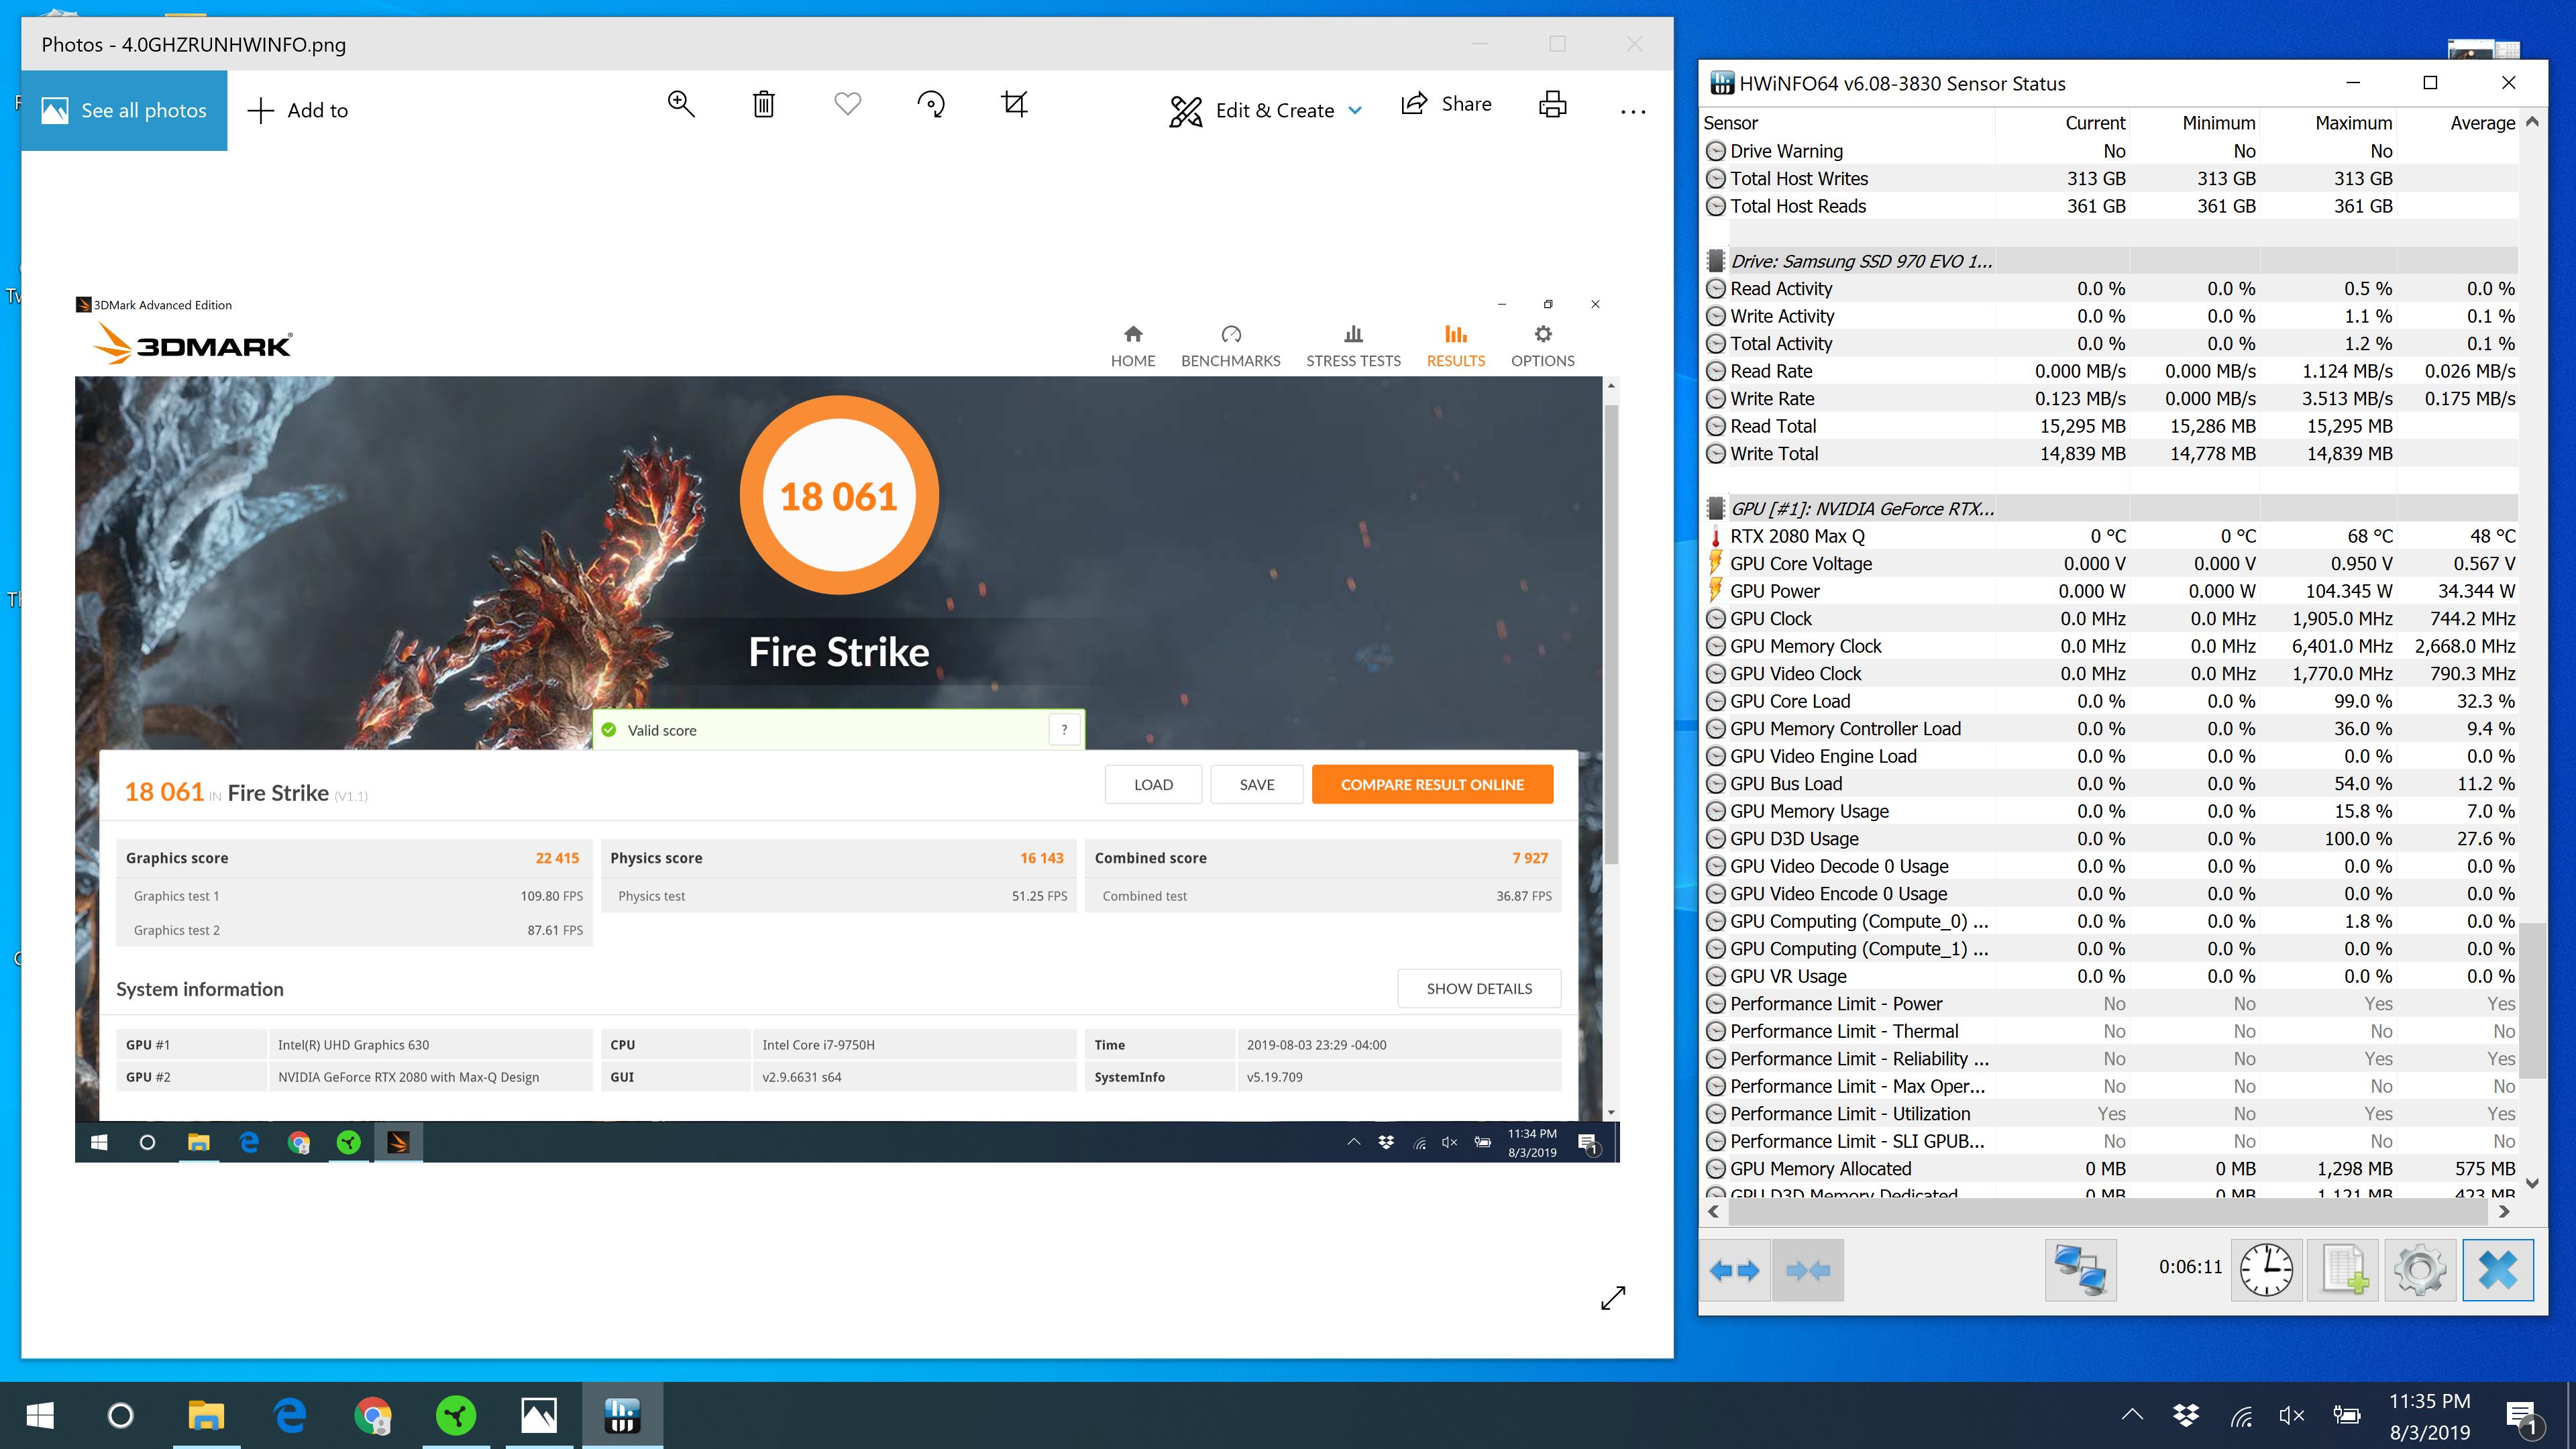The height and width of the screenshot is (1449, 2576).
Task: Open File Explorer from taskbar
Action: (206, 1416)
